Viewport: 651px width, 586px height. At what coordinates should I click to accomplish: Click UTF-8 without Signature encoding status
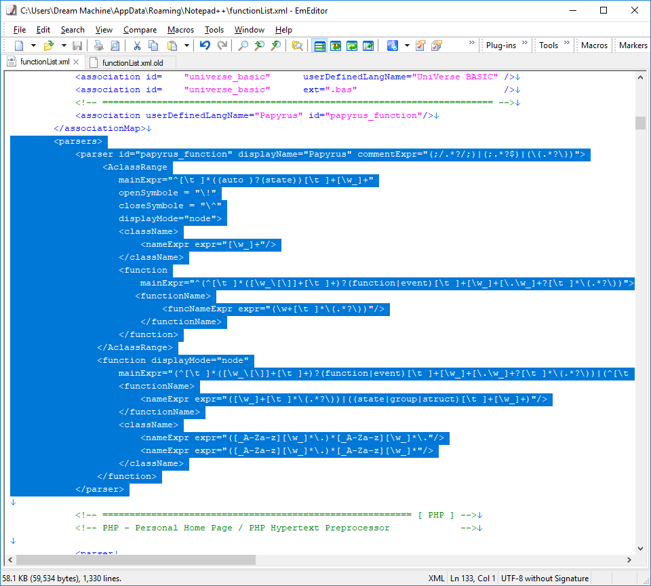coord(545,579)
